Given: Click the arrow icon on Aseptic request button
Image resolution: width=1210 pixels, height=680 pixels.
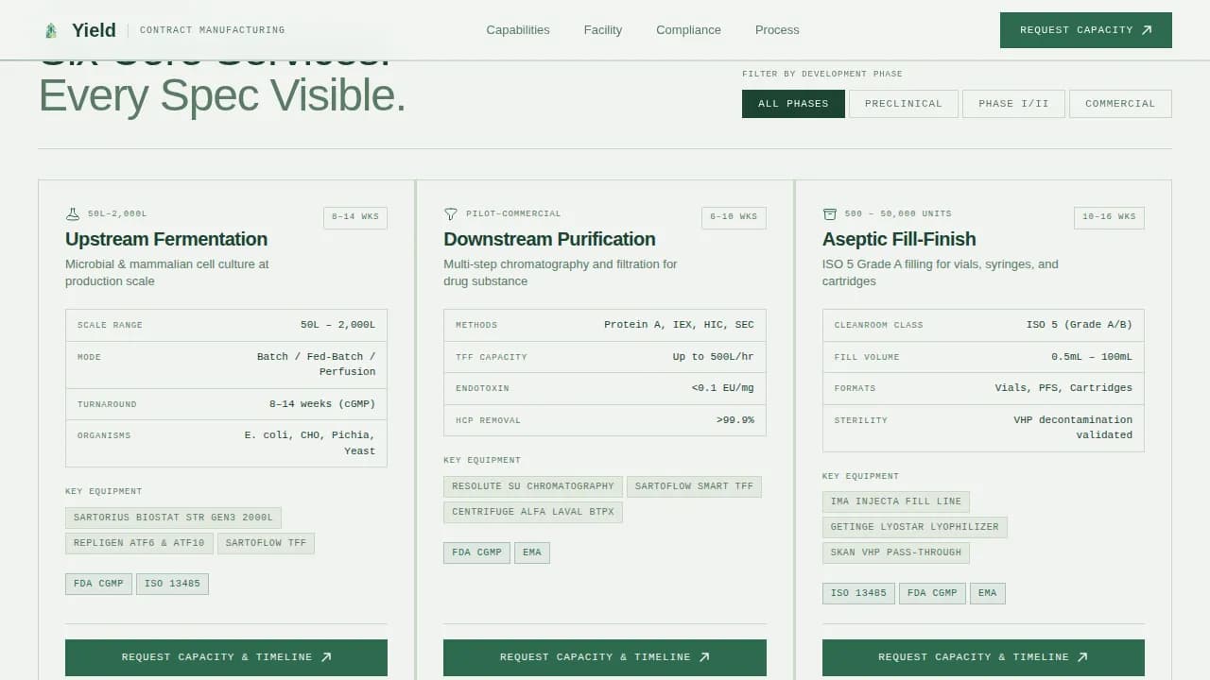Looking at the screenshot, I should click(1083, 656).
